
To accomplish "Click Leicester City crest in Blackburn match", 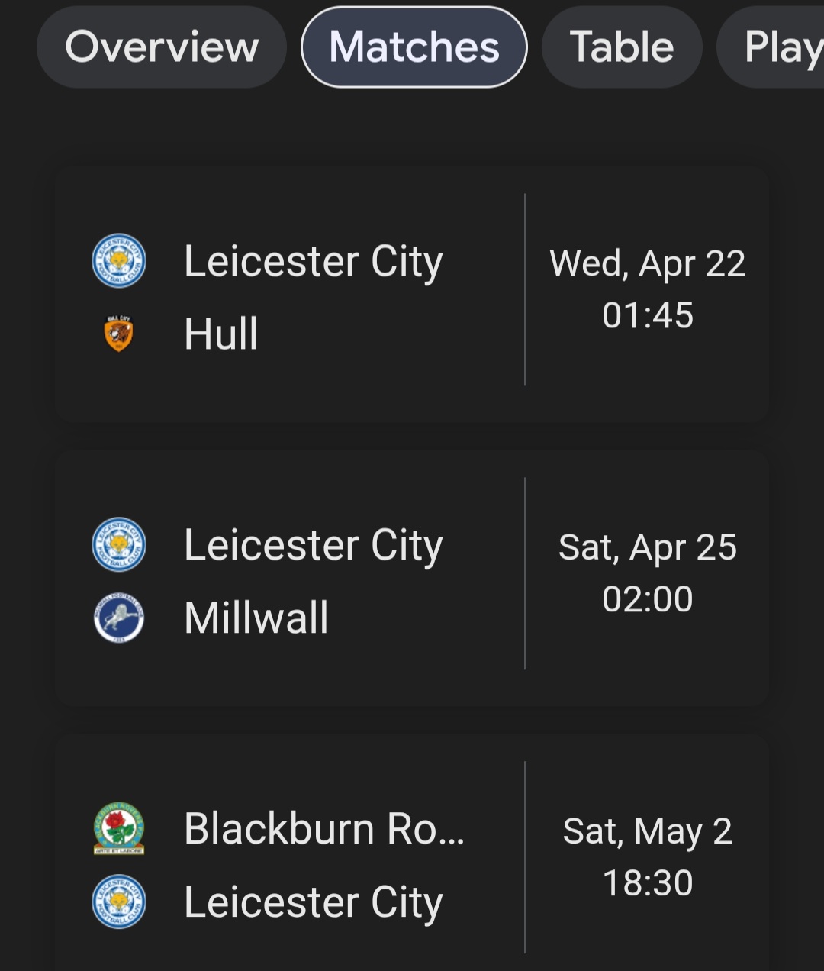I will point(118,902).
